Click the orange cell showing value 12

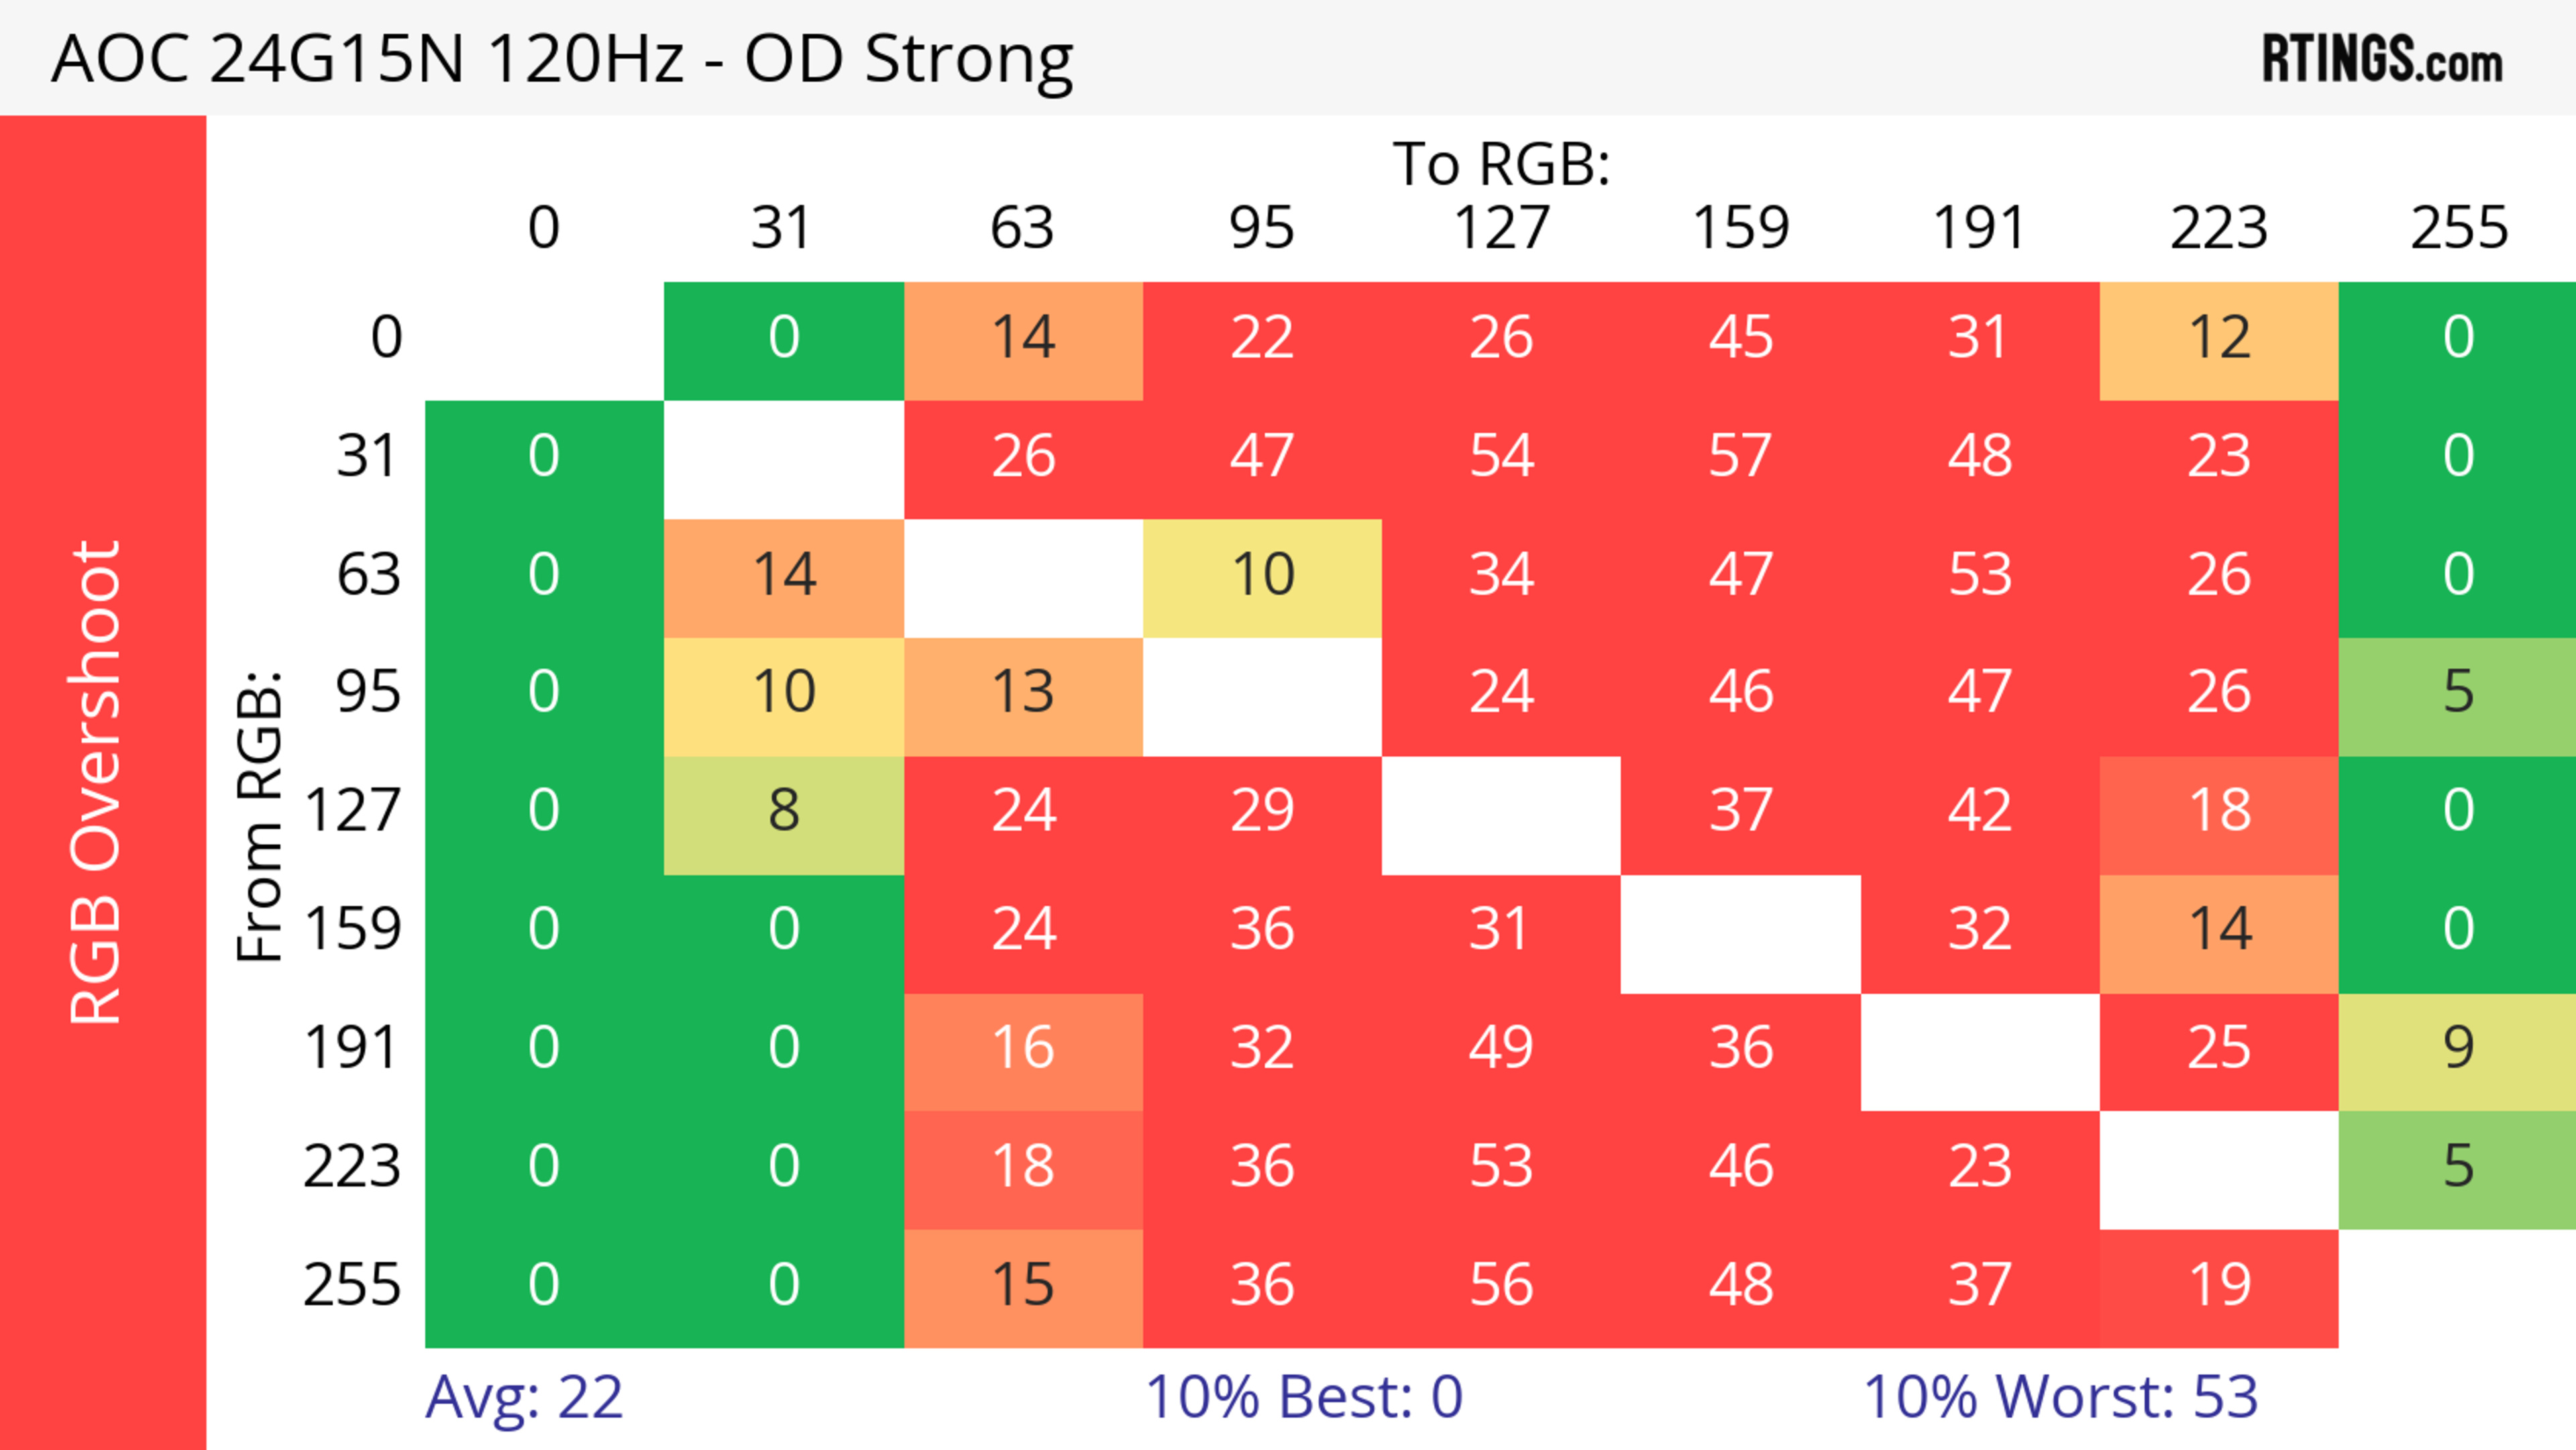[2219, 338]
